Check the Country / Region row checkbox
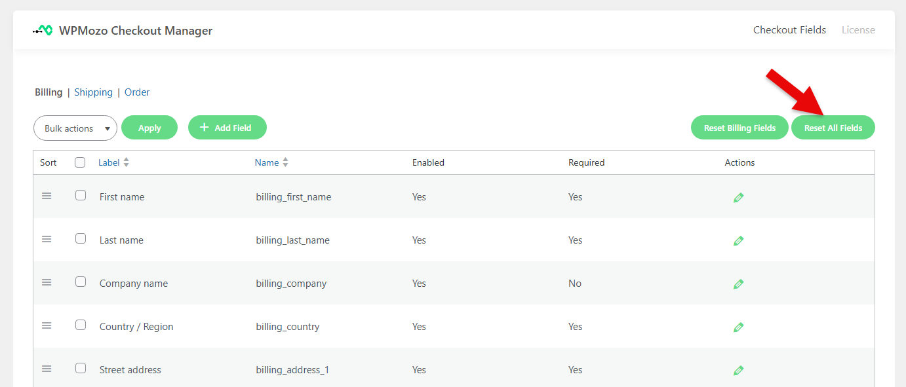Image resolution: width=906 pixels, height=387 pixels. [81, 325]
